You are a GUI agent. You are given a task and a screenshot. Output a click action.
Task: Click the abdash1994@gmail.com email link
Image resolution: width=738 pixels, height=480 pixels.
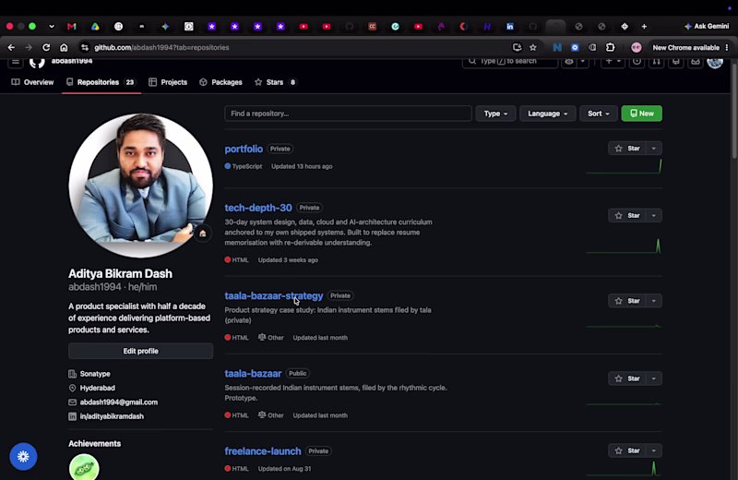coord(119,402)
